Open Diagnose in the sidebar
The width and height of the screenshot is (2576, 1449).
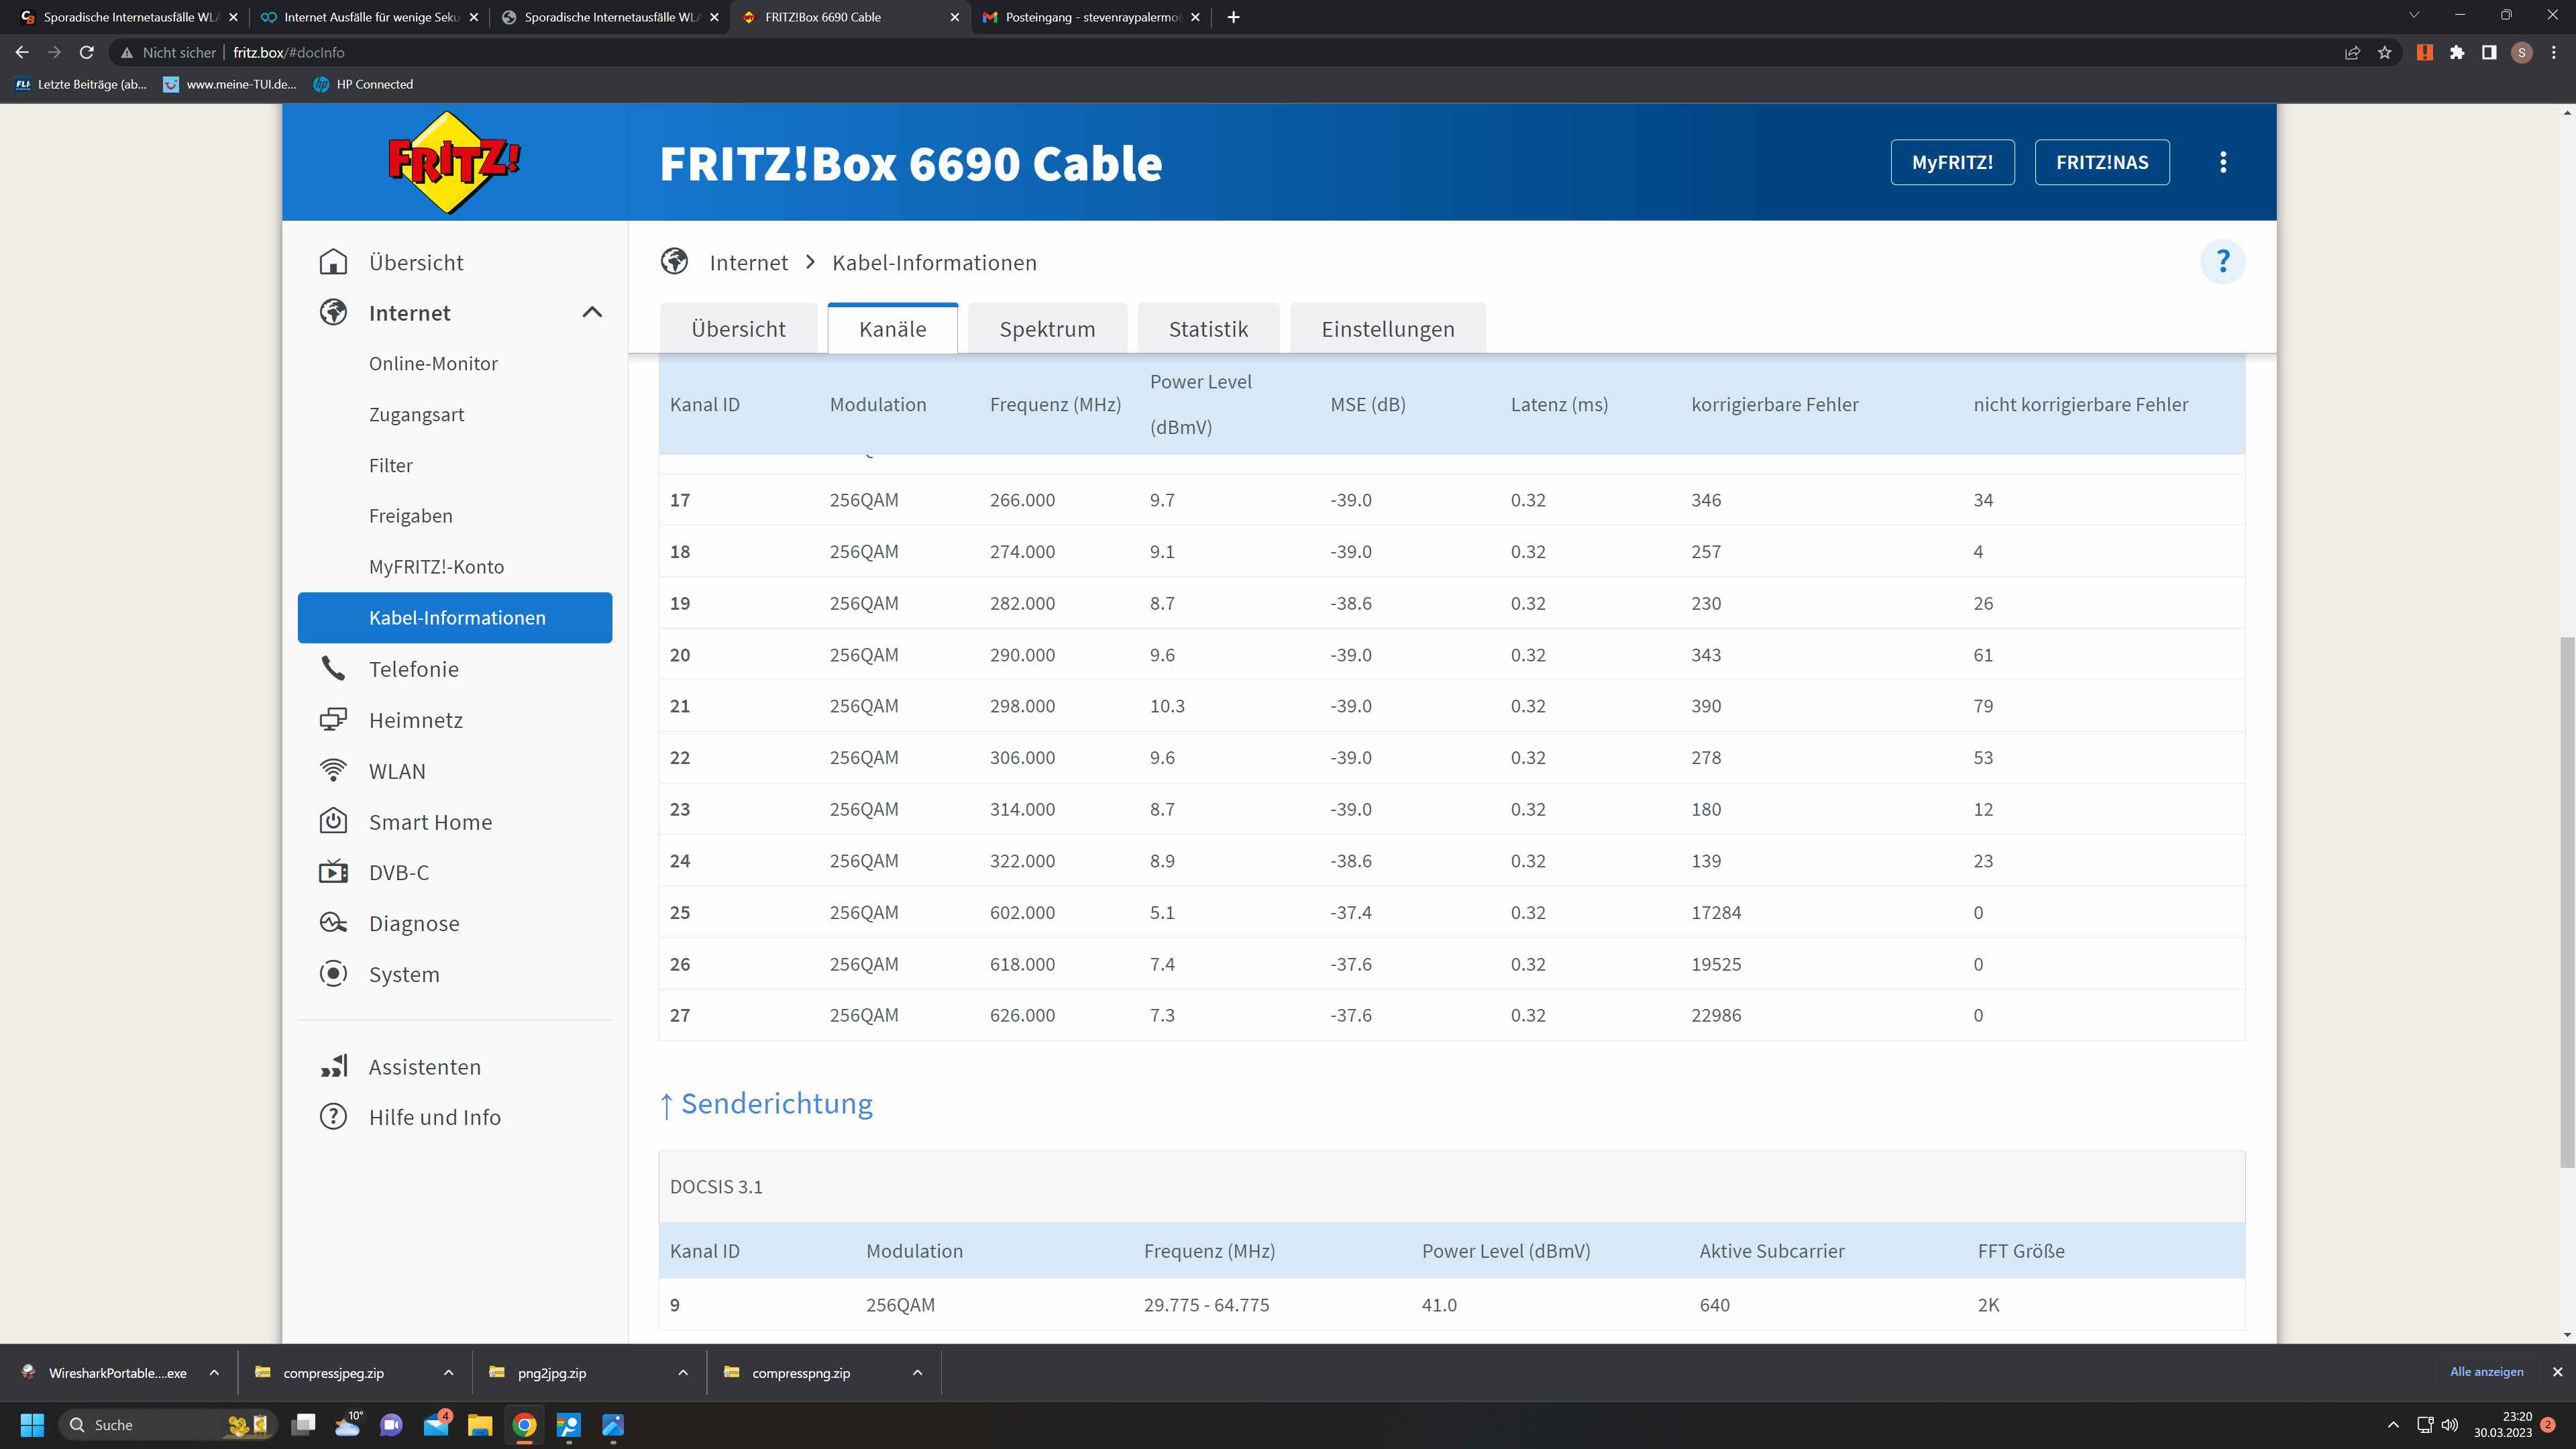pos(413,924)
